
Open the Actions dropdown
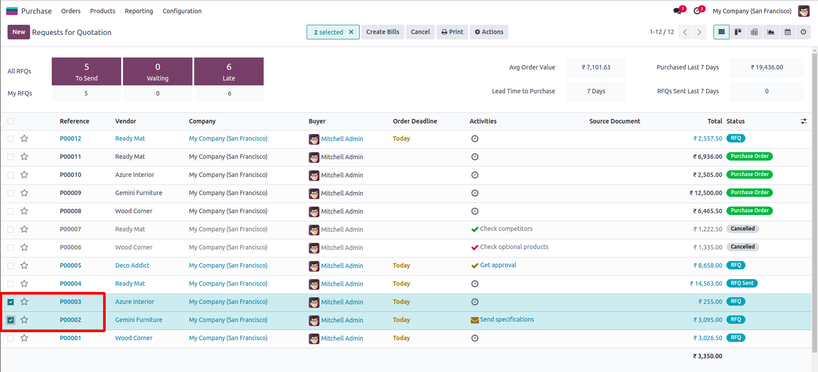coord(489,32)
